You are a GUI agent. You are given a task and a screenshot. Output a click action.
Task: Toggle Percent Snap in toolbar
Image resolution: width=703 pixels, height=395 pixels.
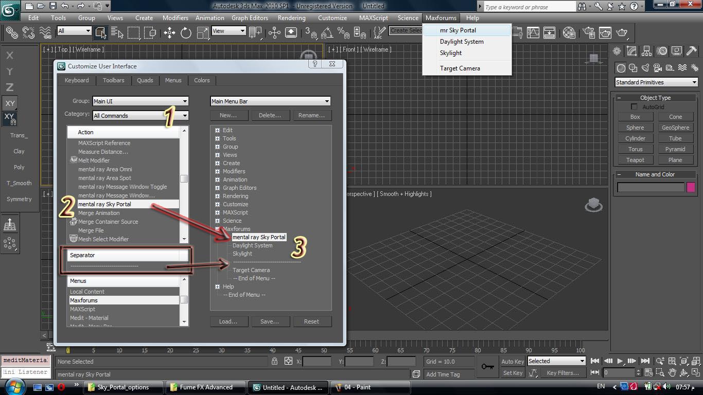click(344, 32)
